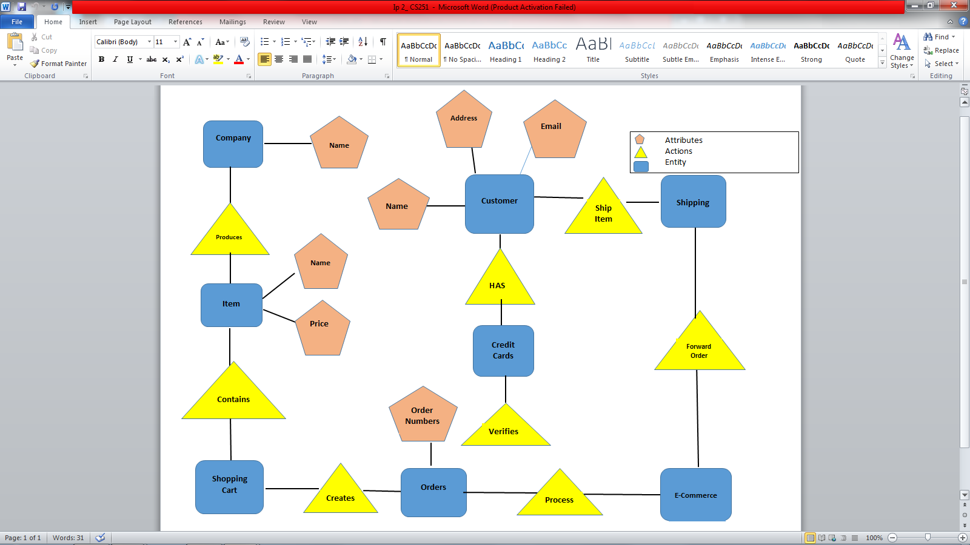The width and height of the screenshot is (970, 545).
Task: Click the Sort A-Z icon
Action: click(x=363, y=42)
